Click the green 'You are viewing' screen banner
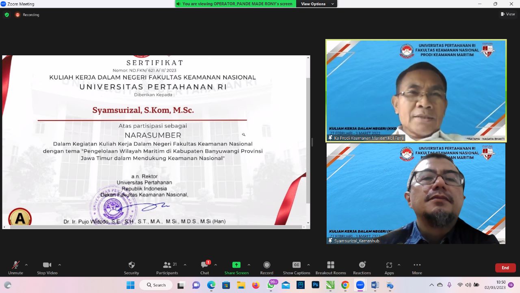 236,4
